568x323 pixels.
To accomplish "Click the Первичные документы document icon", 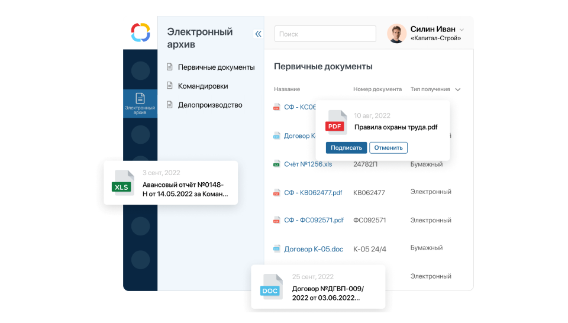I will (x=170, y=67).
